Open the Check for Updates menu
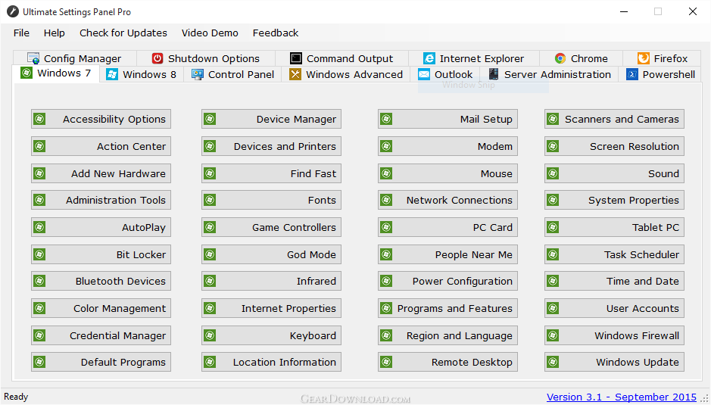This screenshot has width=711, height=405. coord(123,33)
